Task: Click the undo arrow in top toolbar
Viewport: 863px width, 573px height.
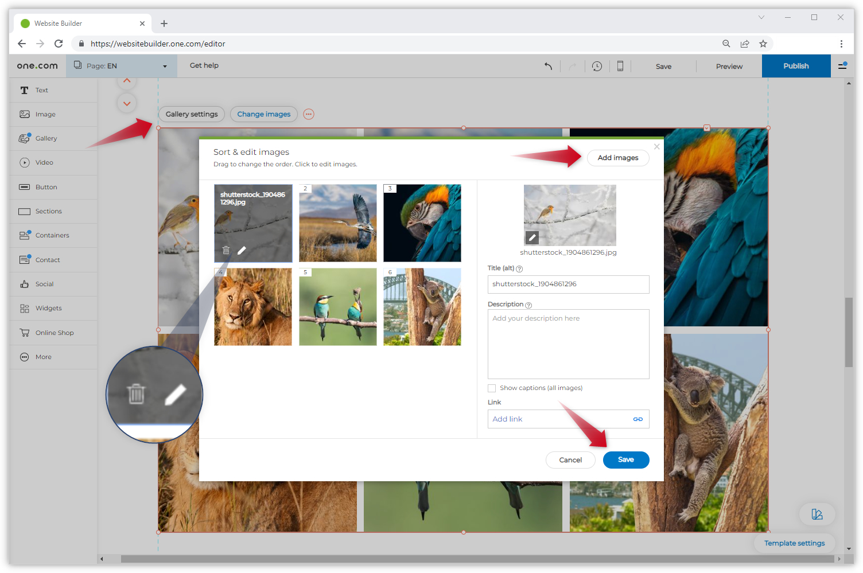Action: pyautogui.click(x=549, y=66)
